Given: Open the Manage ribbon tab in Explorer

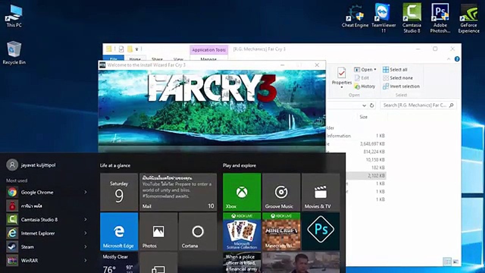Looking at the screenshot, I should 209,59.
